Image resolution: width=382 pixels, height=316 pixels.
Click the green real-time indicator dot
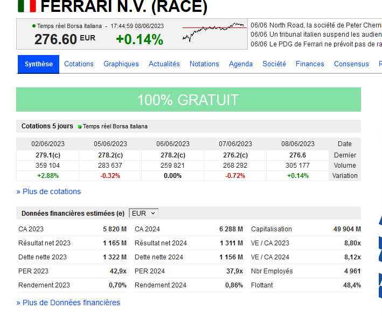[34, 26]
